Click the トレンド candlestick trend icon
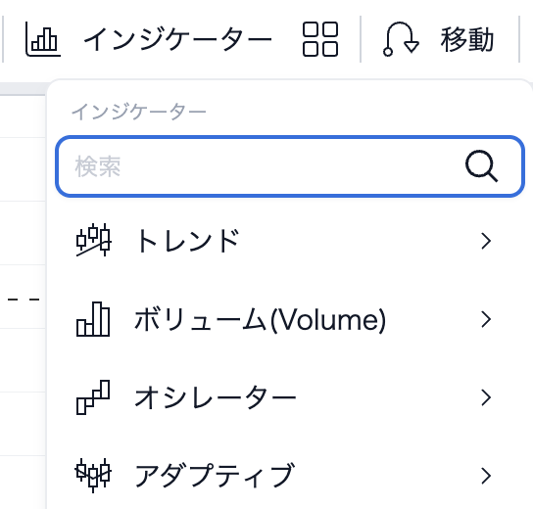The width and height of the screenshot is (533, 509). [93, 240]
